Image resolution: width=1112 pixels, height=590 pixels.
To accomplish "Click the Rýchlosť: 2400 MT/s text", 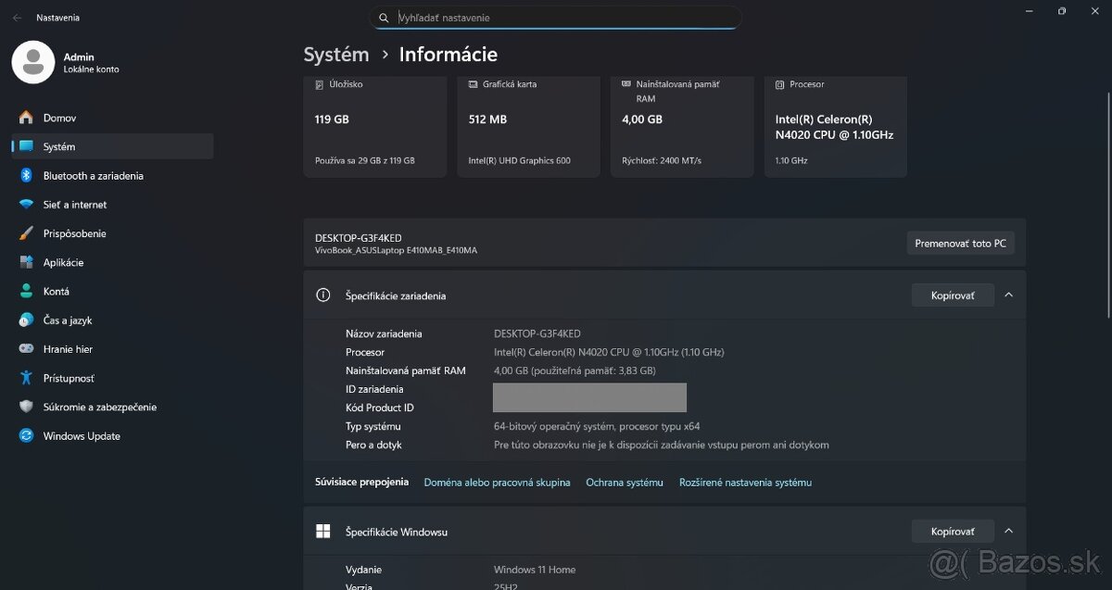I will (x=662, y=160).
